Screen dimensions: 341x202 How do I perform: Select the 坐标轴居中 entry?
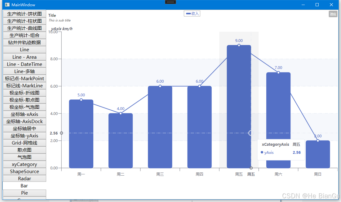click(x=24, y=129)
